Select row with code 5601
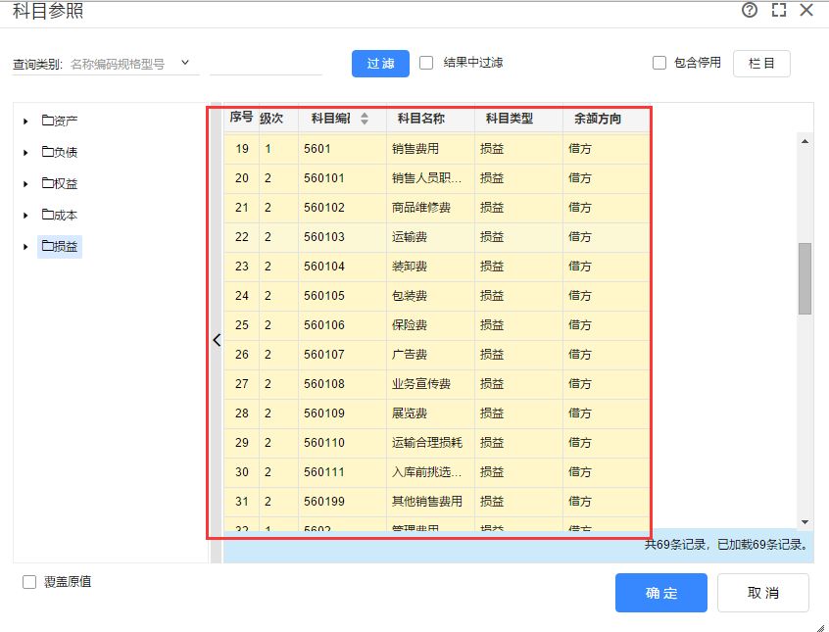The height and width of the screenshot is (632, 829). [x=437, y=149]
